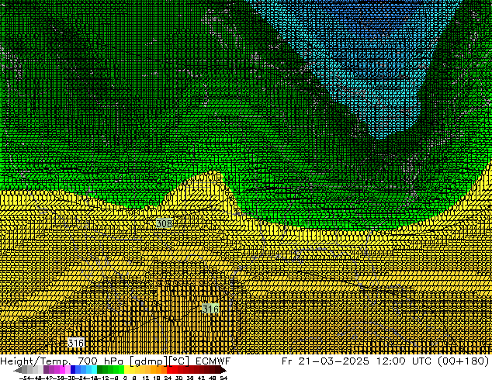Click the [gdmp] unit label

[148, 361]
